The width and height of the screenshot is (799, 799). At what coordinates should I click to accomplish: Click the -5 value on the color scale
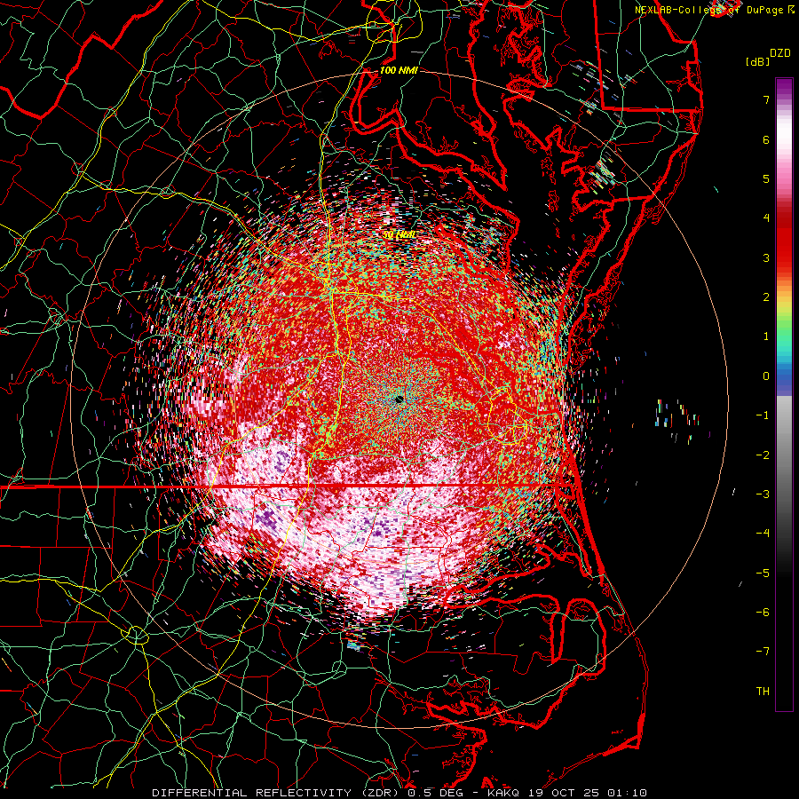click(763, 573)
